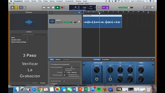Enable Control de nivel automático checkbox
165x93 pixels.
click(x=64, y=69)
